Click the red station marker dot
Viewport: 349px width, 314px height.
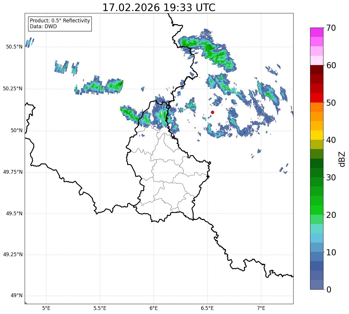click(x=213, y=112)
